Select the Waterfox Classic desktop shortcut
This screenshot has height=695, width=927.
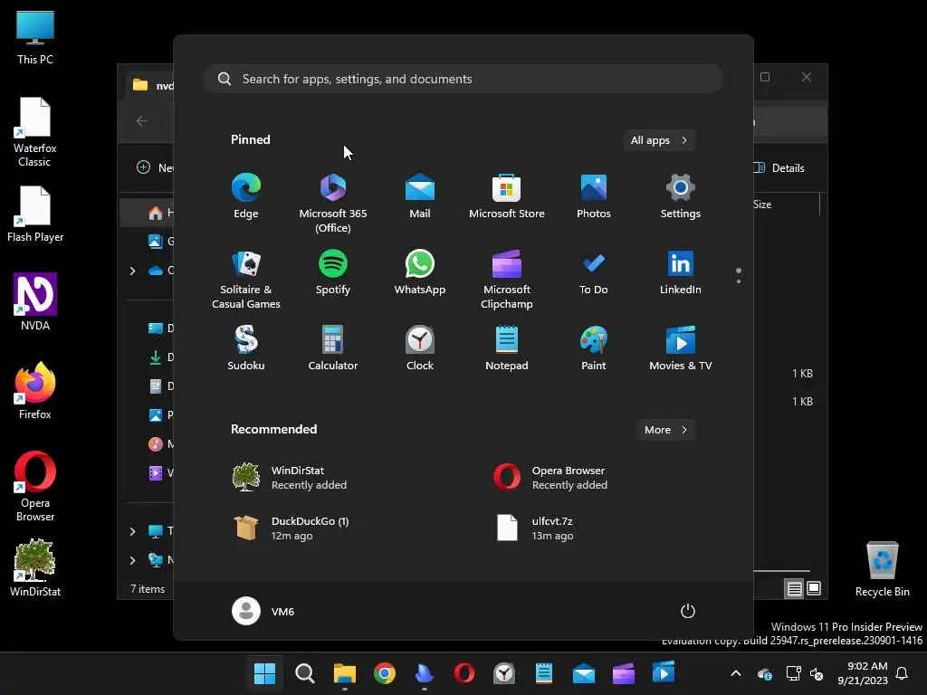pyautogui.click(x=35, y=132)
